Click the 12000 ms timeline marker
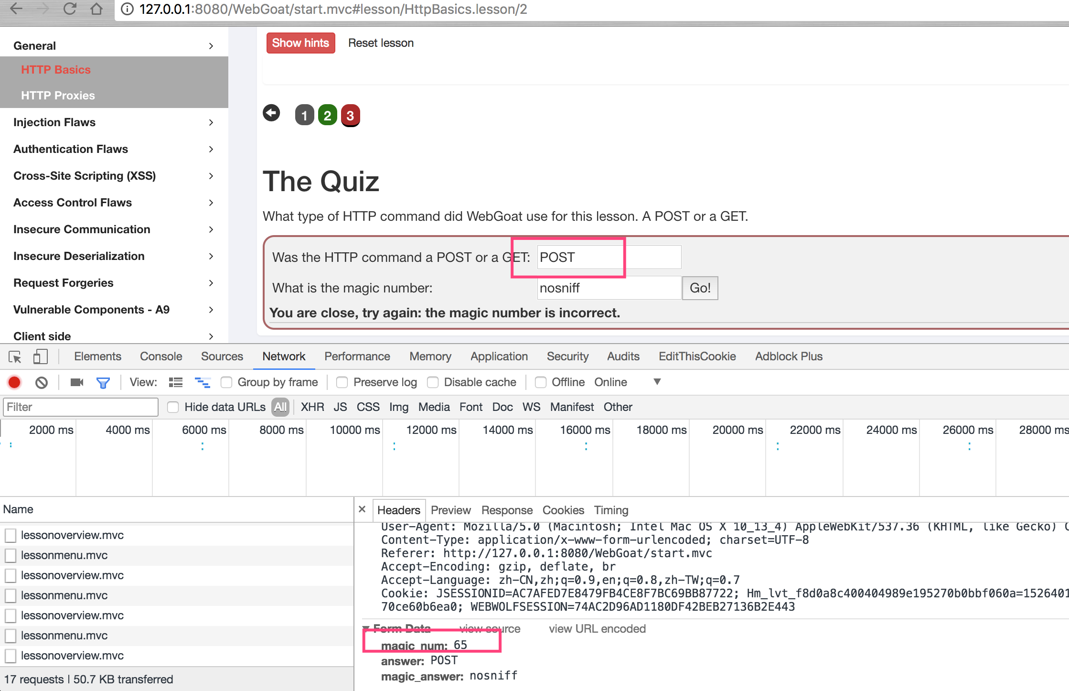The width and height of the screenshot is (1069, 691). click(431, 430)
